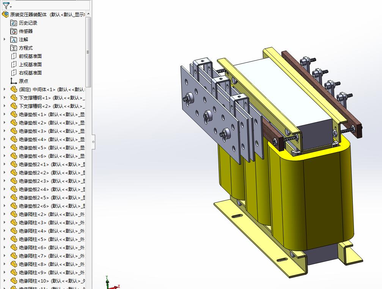Select 右视基准面 in the feature tree

(x=30, y=73)
